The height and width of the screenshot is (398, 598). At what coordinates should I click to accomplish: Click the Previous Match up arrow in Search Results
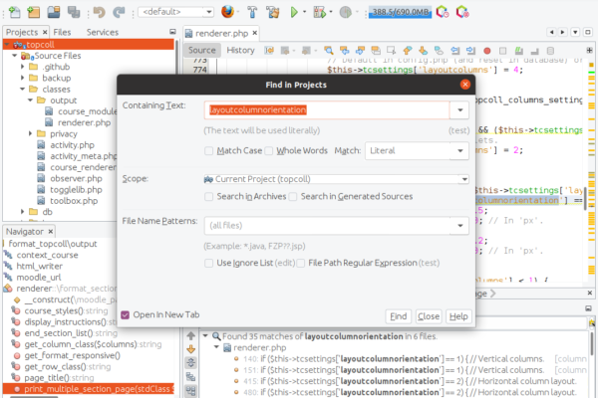coord(191,336)
